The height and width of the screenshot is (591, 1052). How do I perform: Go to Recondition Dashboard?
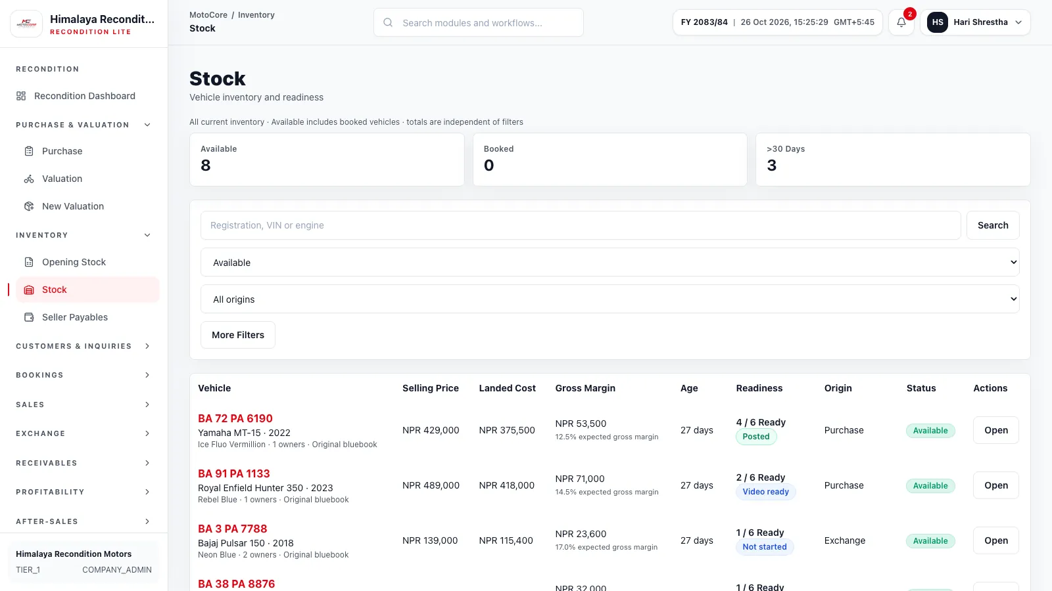coord(84,96)
